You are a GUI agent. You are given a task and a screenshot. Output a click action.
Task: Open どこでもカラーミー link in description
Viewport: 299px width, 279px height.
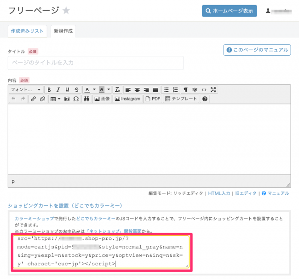pos(96,219)
